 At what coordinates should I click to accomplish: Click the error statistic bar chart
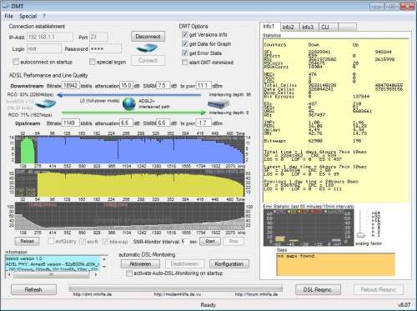coord(309,228)
